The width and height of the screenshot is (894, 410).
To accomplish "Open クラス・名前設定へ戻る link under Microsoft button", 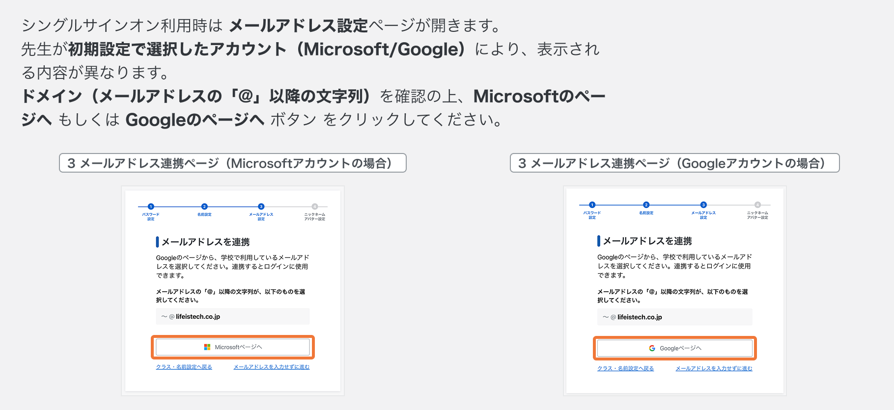I will [184, 367].
